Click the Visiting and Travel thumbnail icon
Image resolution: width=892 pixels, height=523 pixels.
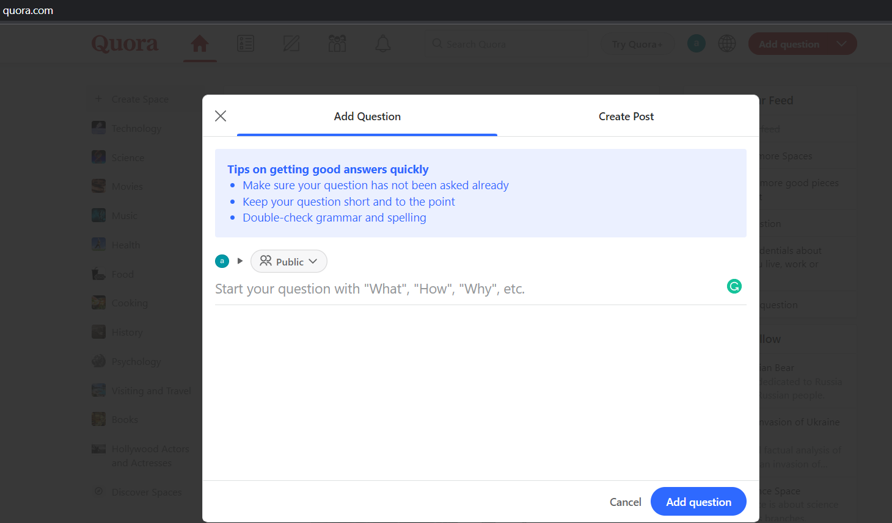98,390
